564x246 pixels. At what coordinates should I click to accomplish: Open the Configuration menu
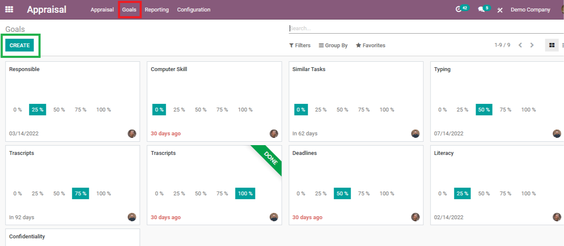(x=194, y=10)
